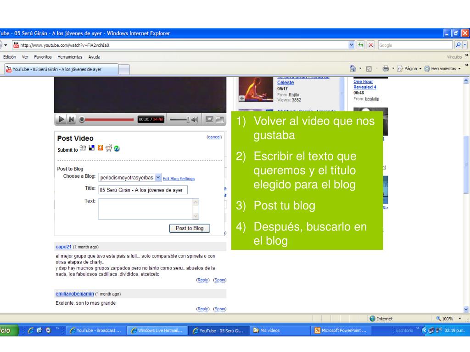
Task: Click into the blog Text area
Action: 146,209
